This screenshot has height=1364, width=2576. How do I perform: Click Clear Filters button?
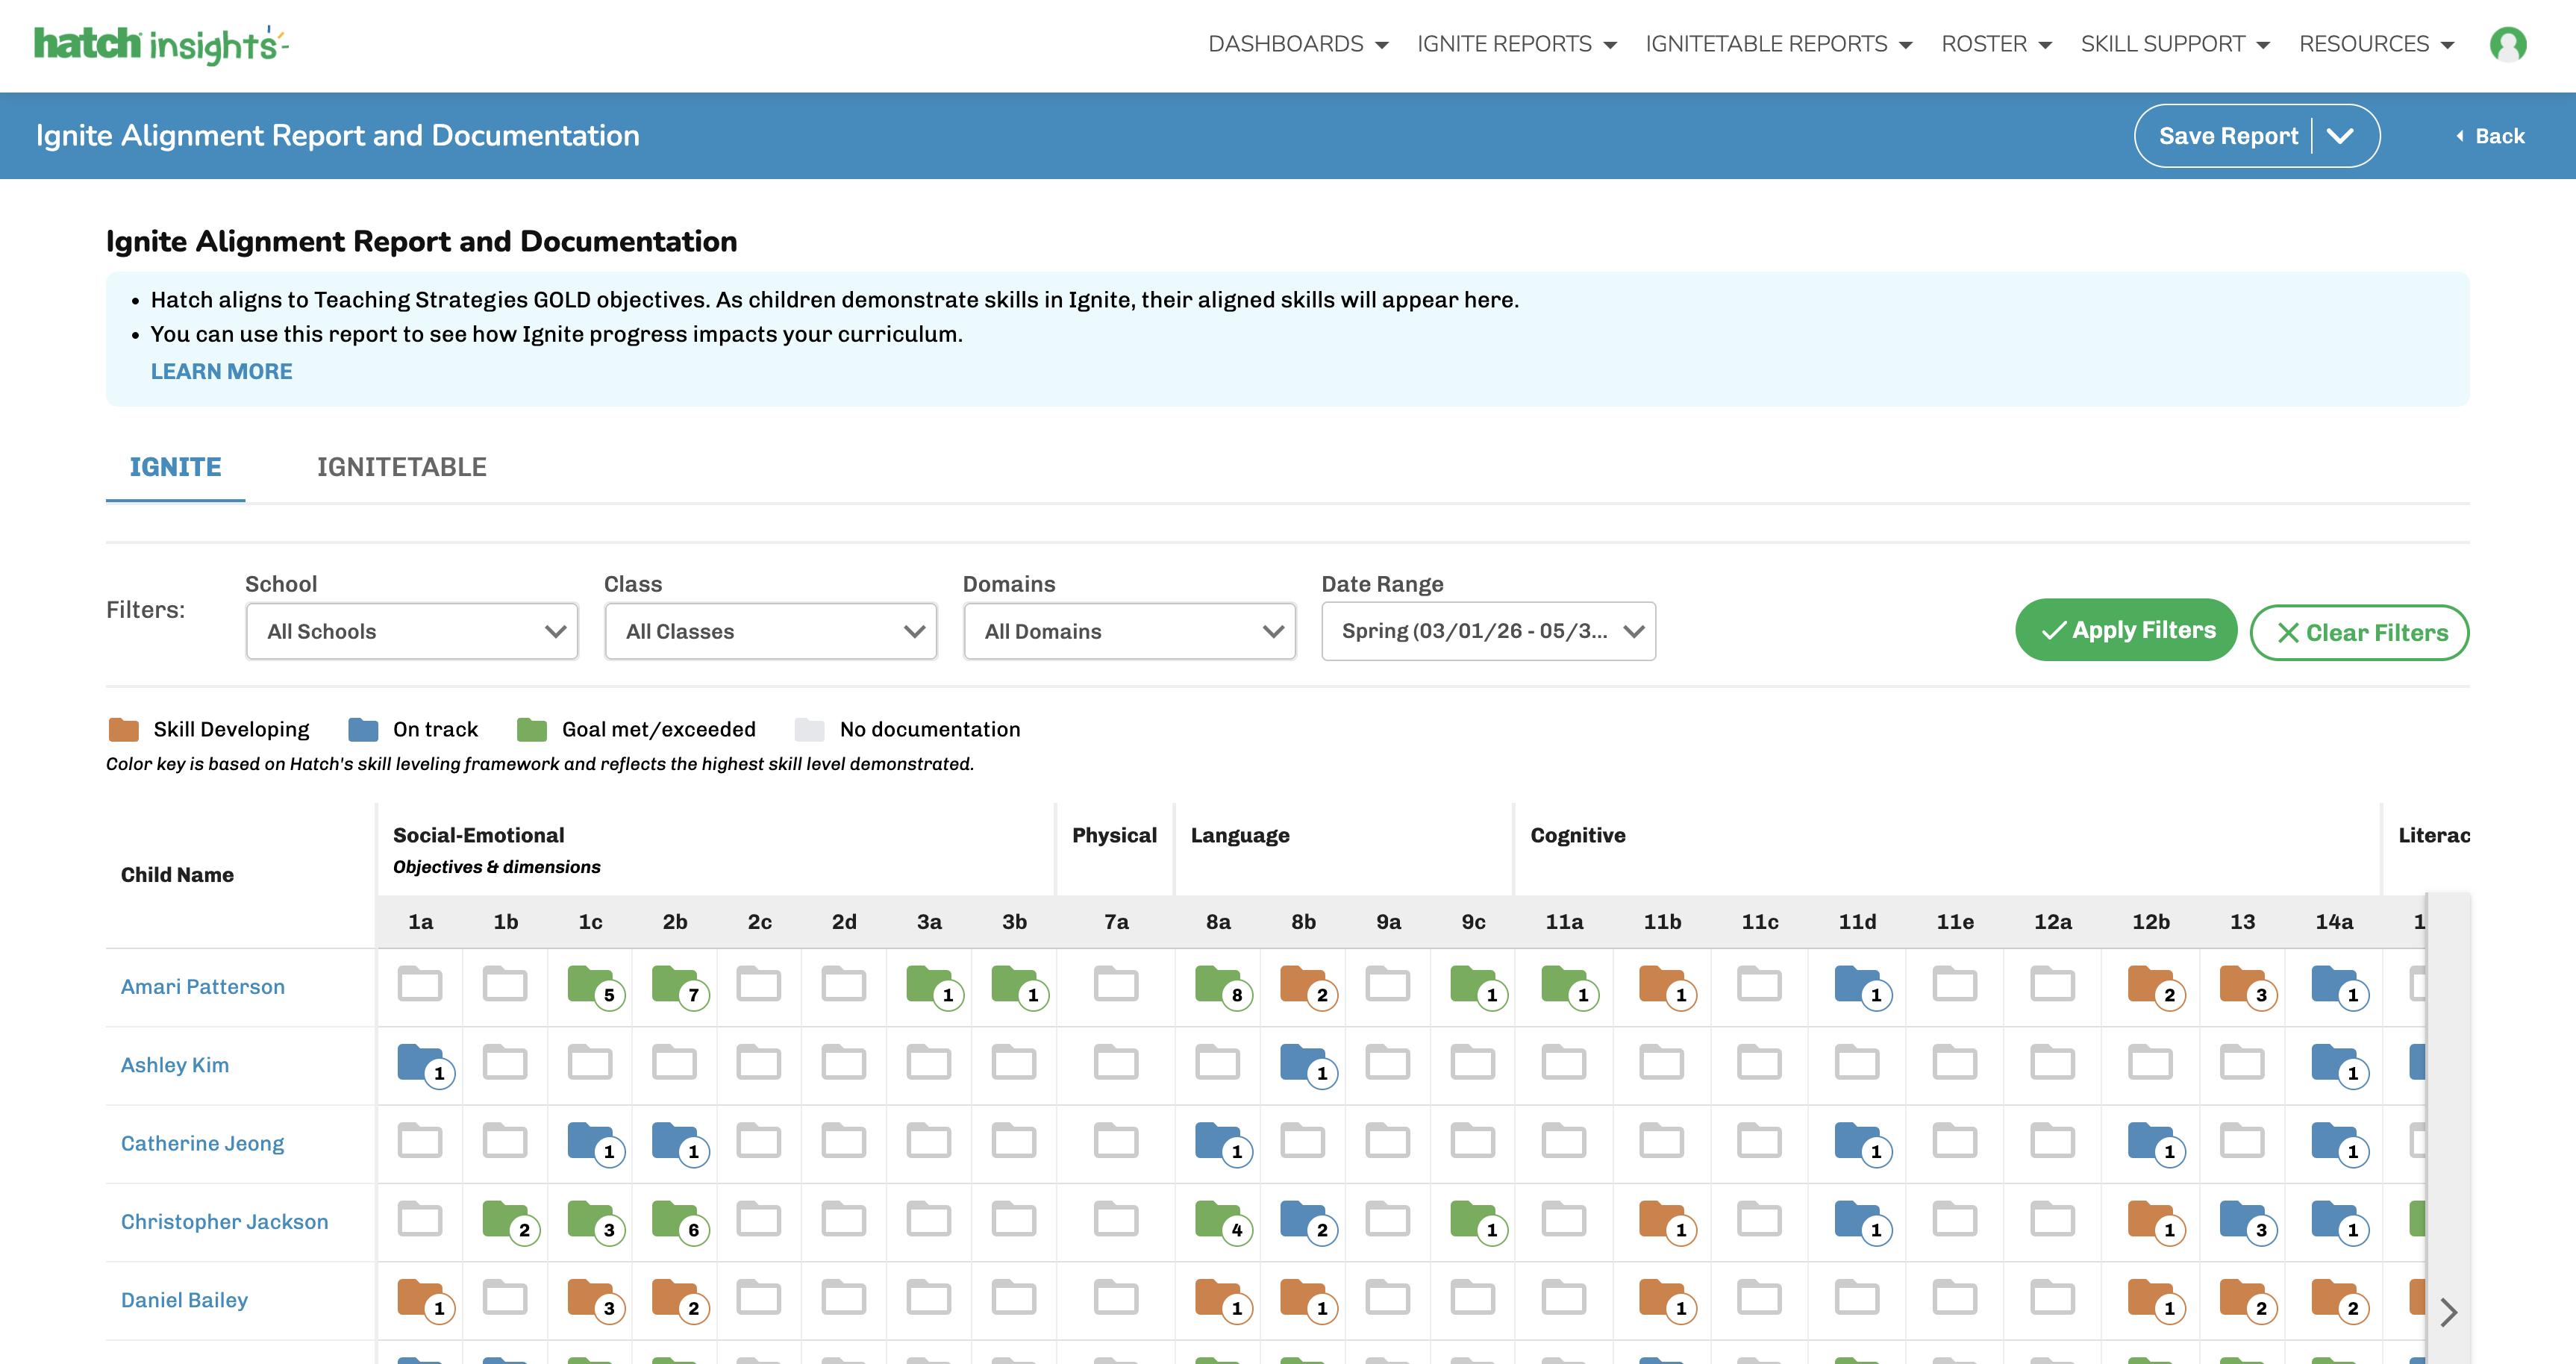[x=2359, y=632]
